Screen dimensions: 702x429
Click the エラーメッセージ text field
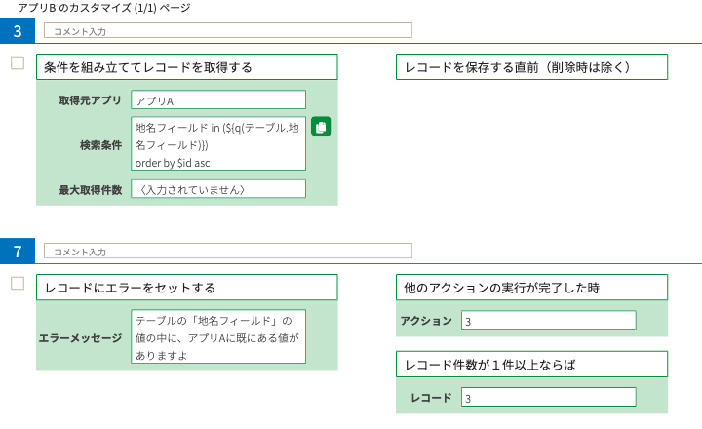pos(218,336)
